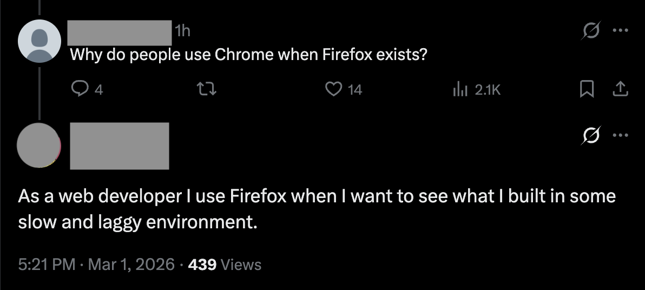The height and width of the screenshot is (290, 645).
Task: Open the "1h" timestamp link
Action: point(183,32)
